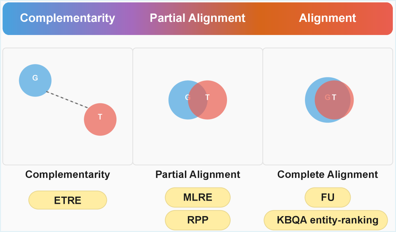Viewport: 396px width, 232px height.
Task: Select the MLRE yellow pill
Action: pyautogui.click(x=198, y=197)
